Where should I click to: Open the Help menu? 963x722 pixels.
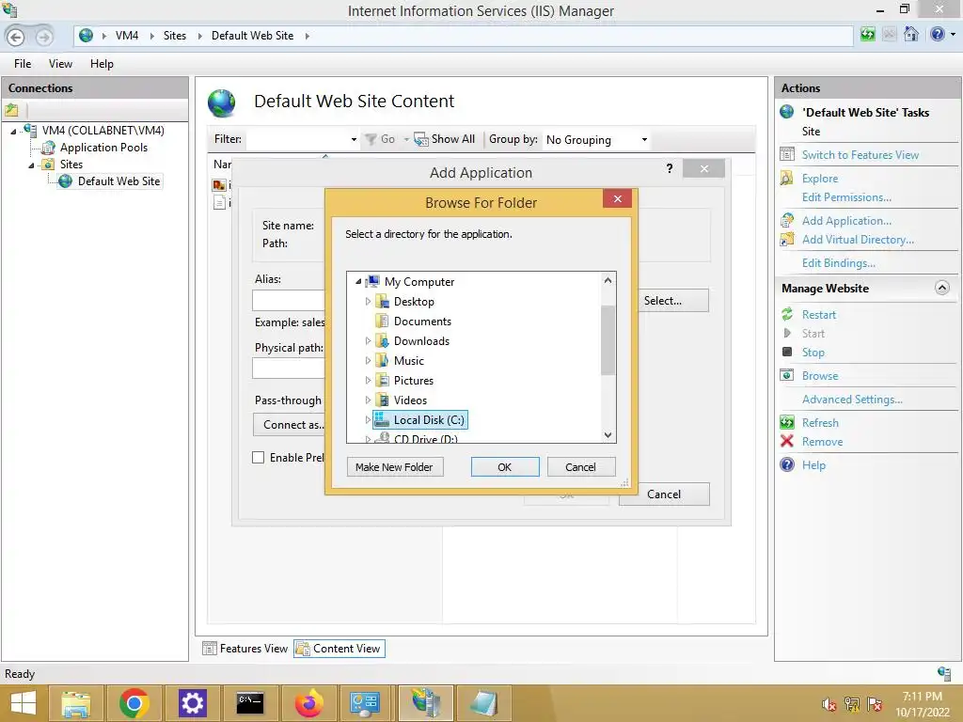coord(102,64)
